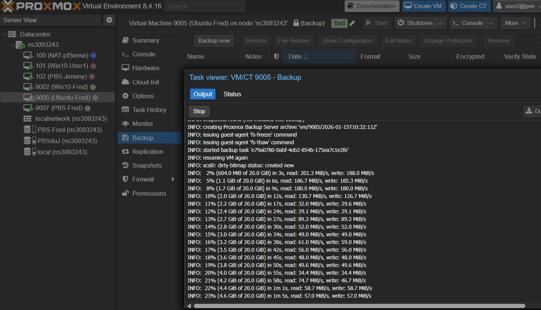
Task: Click the shield column header icon
Action: [x=276, y=56]
